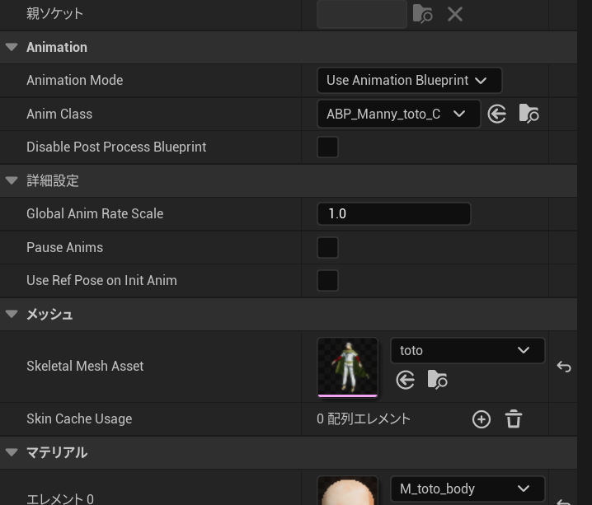The height and width of the screenshot is (505, 592).
Task: Use selected asset arrow for Skeletal Mesh
Action: pyautogui.click(x=406, y=380)
